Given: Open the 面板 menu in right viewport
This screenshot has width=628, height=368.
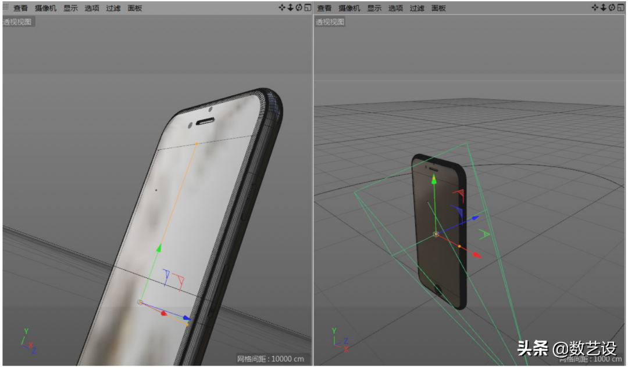Looking at the screenshot, I should point(438,8).
